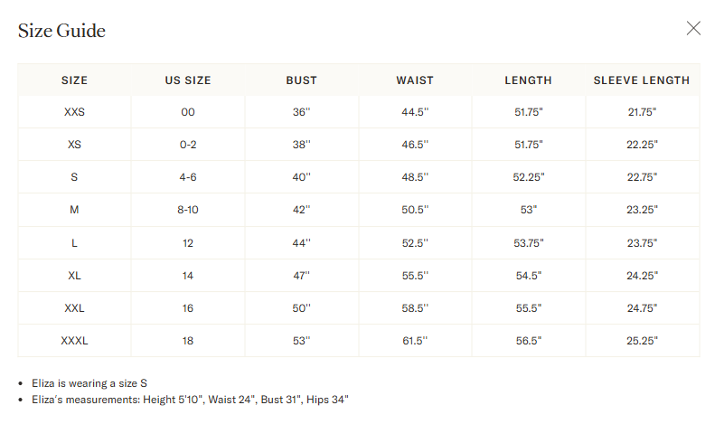Close the Size Guide dialog
Viewport: 715px width, 424px height.
pos(693,28)
